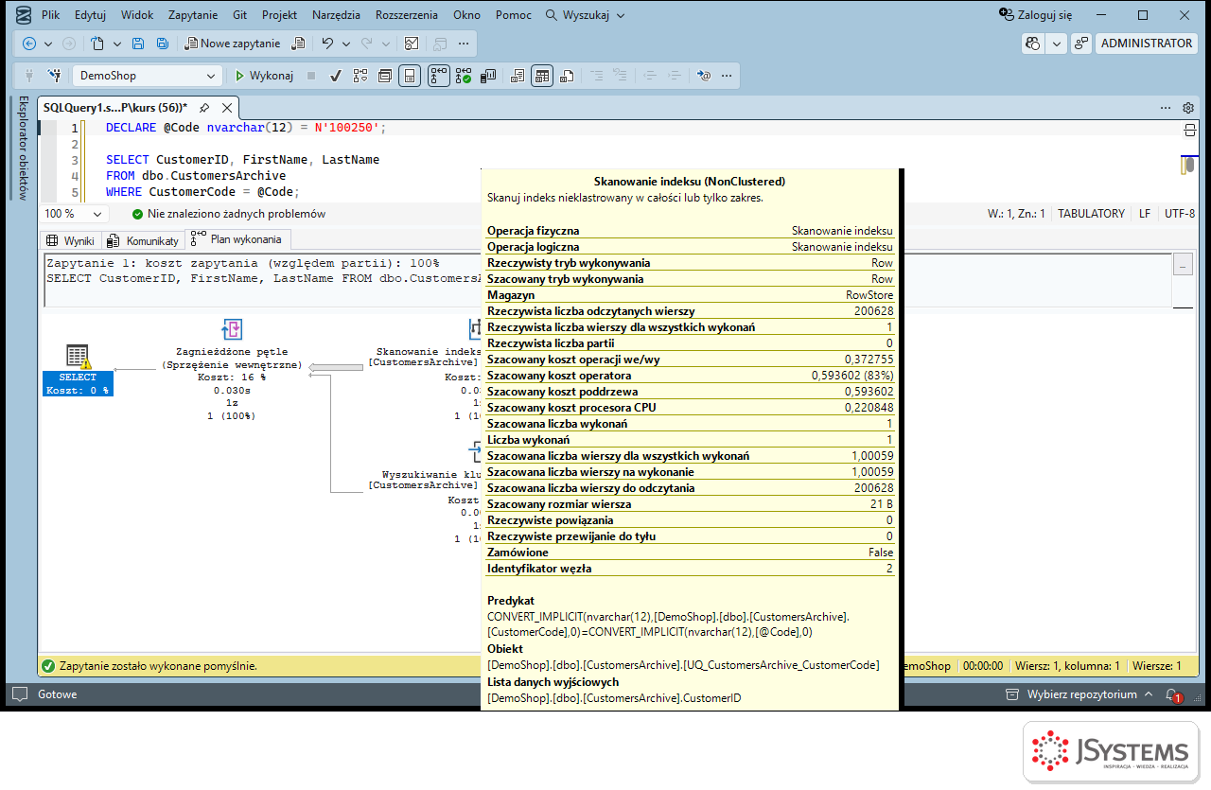Click the Nowe zapytanie button
Screen dimensions: 1211x790
click(x=232, y=44)
